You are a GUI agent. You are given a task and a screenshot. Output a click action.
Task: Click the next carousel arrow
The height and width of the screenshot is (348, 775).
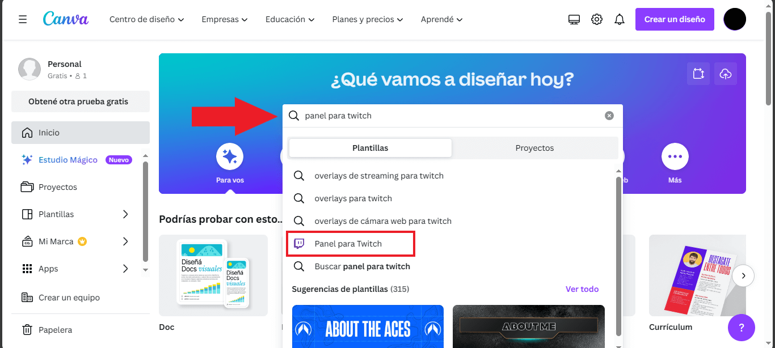click(743, 276)
